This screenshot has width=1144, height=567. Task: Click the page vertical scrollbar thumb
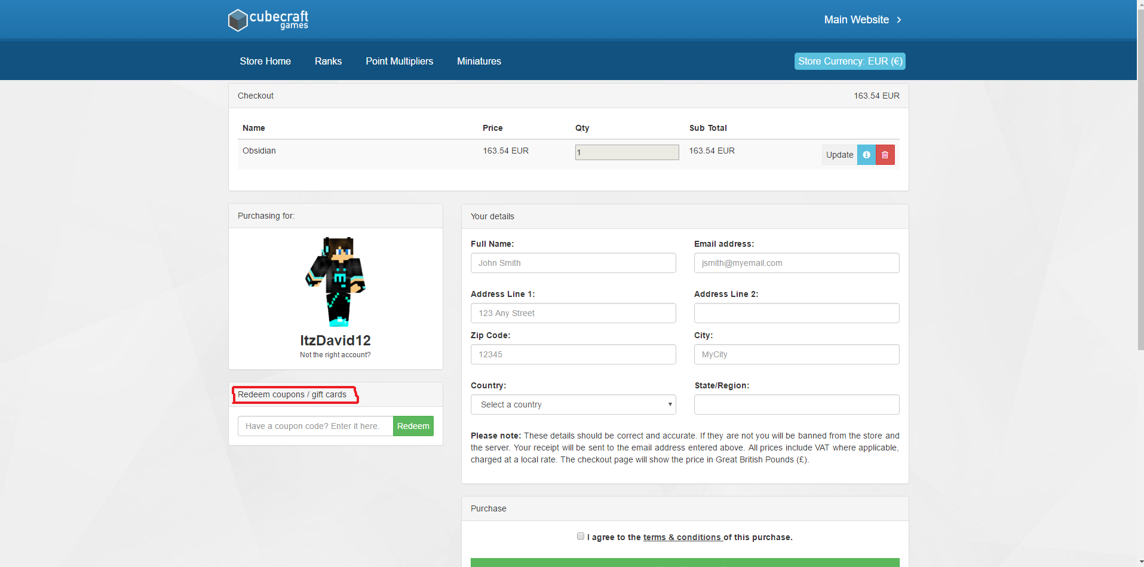(x=1140, y=179)
